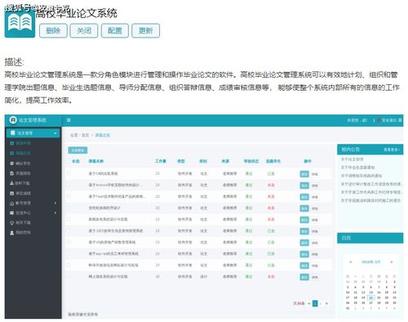The height and width of the screenshot is (322, 408).
Task: Open 评定成绩 in the sidebar
Action: (x=23, y=193)
